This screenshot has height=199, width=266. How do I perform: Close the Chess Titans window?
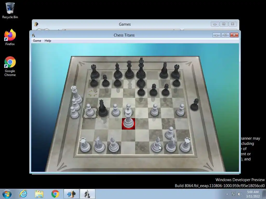(x=234, y=35)
